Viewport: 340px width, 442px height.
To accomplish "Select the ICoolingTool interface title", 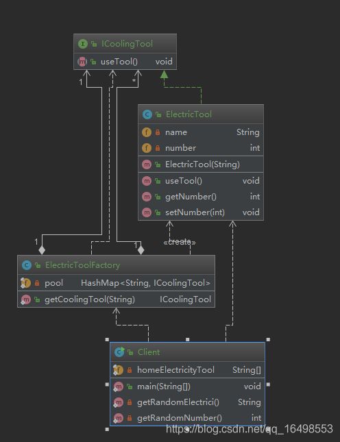I will [x=127, y=44].
